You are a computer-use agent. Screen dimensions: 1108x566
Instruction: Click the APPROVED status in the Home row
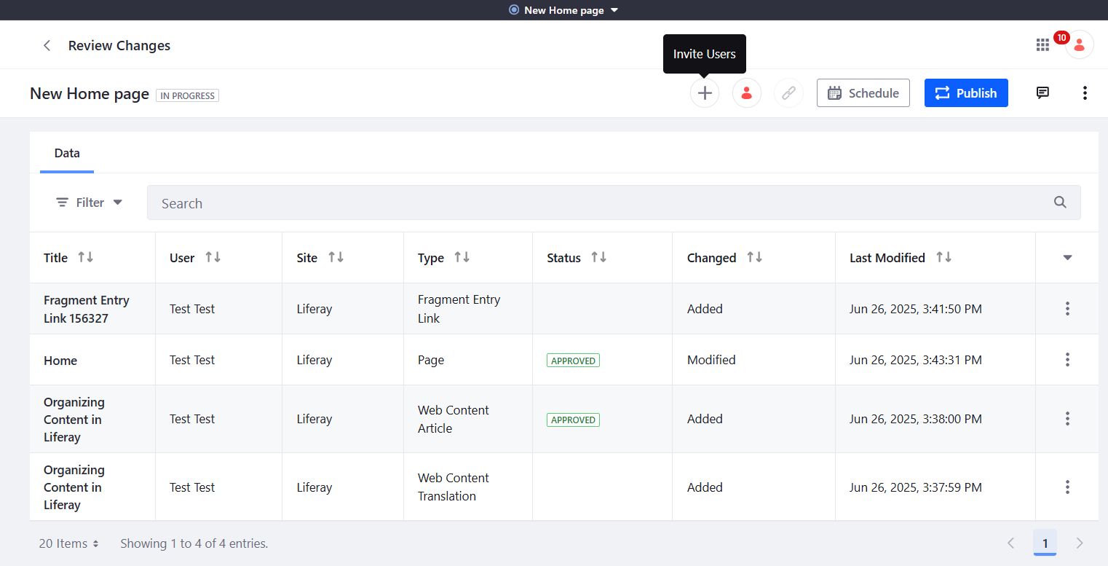[x=574, y=361]
